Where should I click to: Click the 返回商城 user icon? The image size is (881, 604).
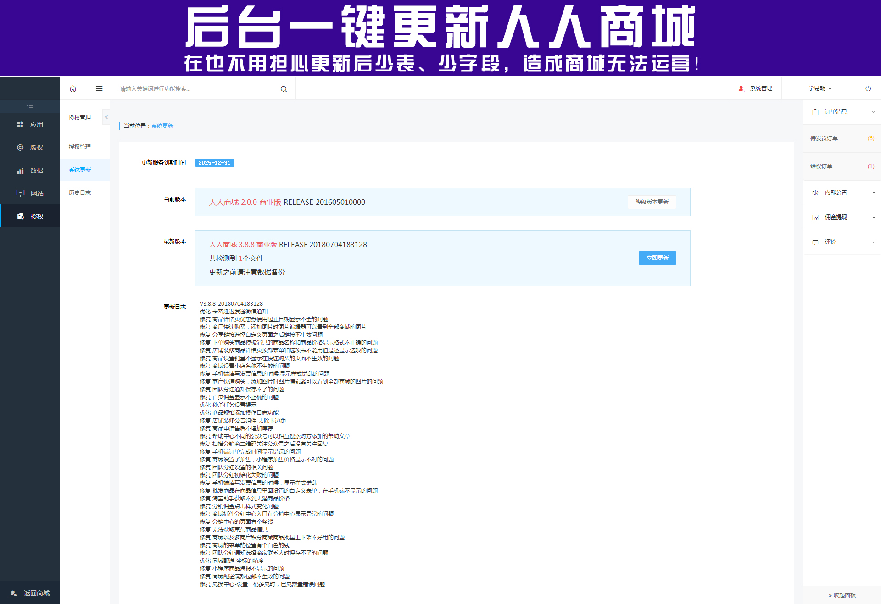pyautogui.click(x=14, y=593)
